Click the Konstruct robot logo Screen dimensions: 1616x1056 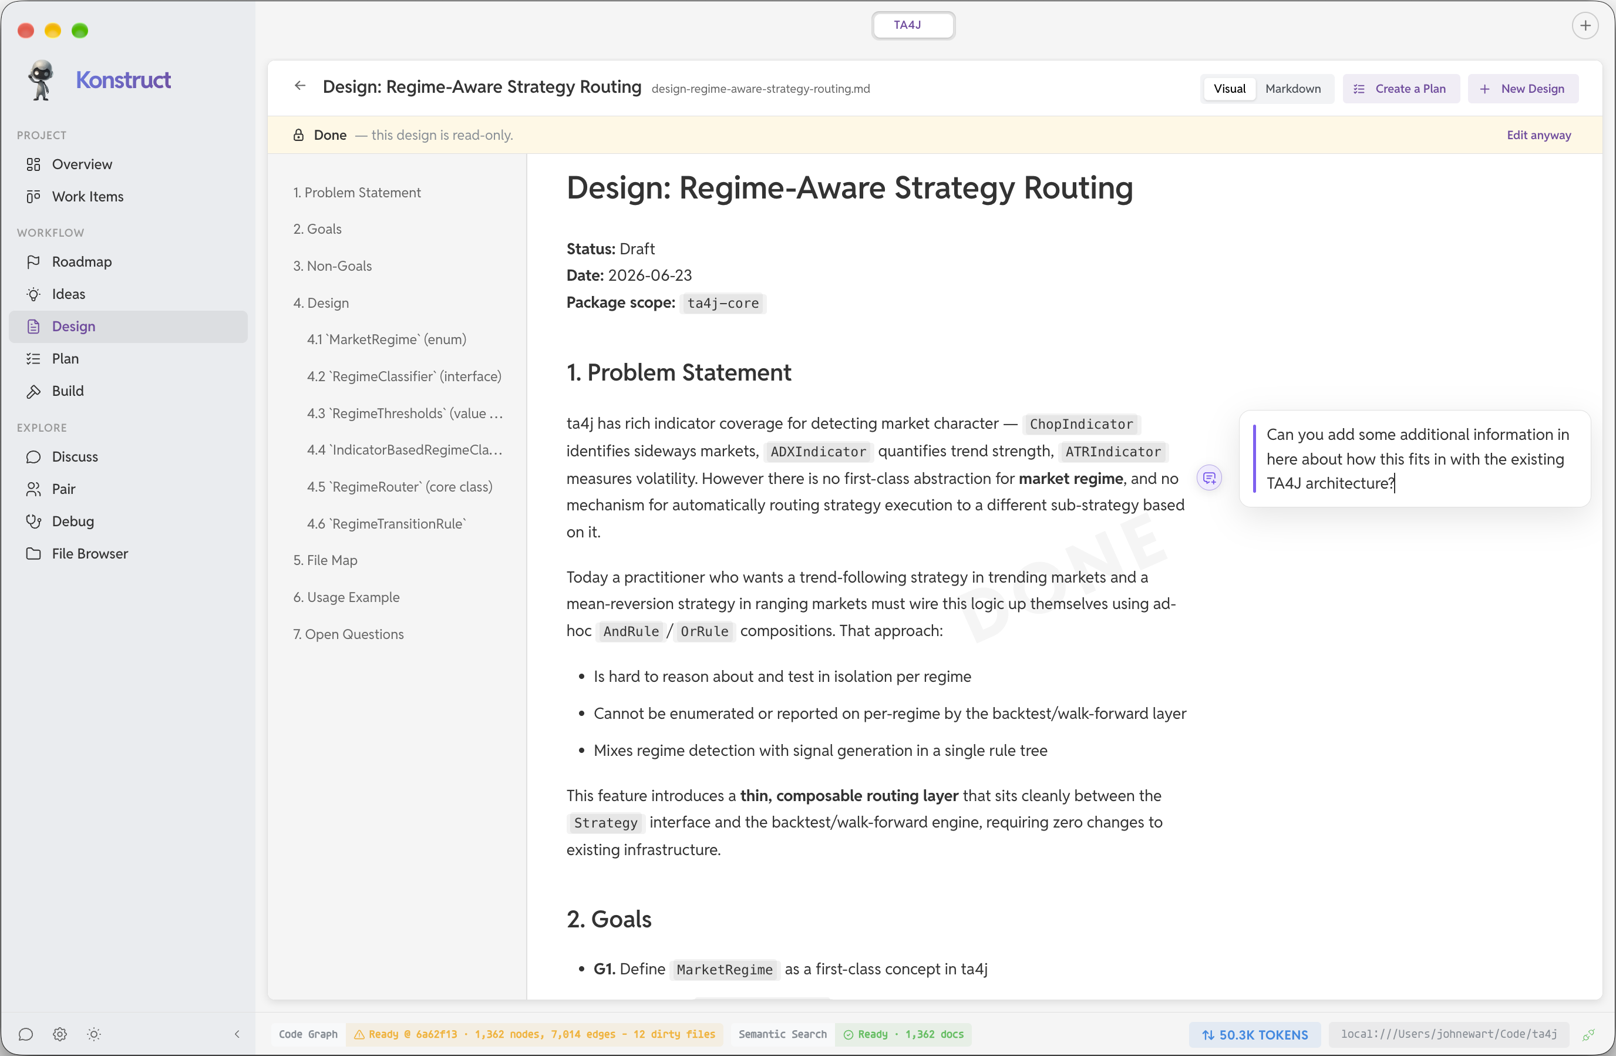pyautogui.click(x=41, y=80)
